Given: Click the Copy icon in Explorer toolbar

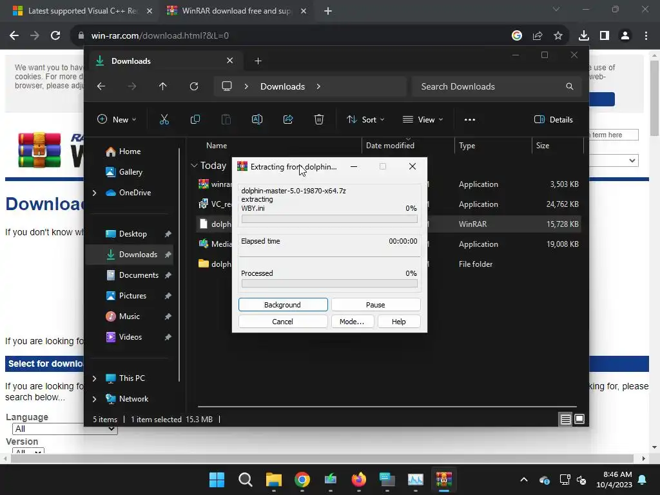Looking at the screenshot, I should [x=195, y=119].
